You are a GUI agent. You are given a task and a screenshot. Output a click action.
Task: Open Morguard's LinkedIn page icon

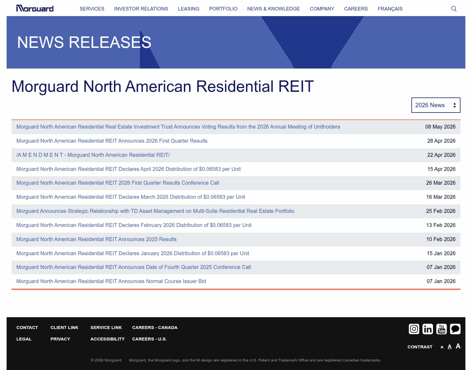428,329
